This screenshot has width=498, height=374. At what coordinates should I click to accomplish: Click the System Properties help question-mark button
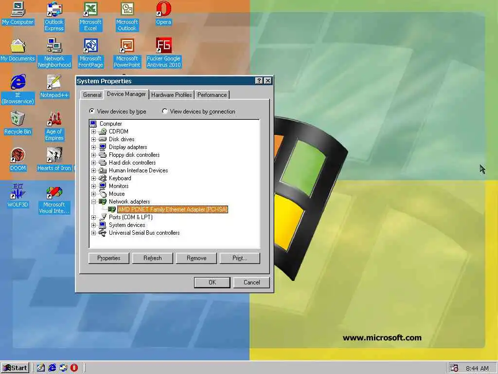click(x=259, y=81)
